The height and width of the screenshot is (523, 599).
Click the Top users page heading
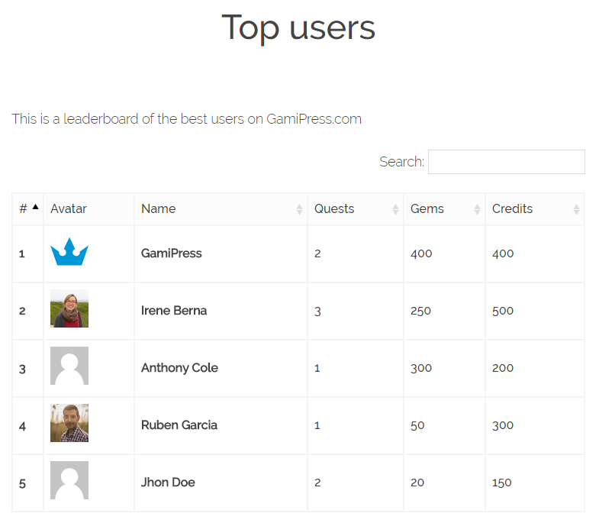(x=298, y=27)
